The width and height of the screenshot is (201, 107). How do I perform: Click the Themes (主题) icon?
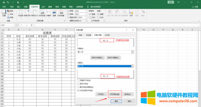[x=4, y=13]
